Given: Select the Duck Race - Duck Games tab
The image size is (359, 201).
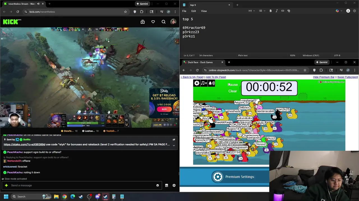Looking at the screenshot, I should coord(203,62).
